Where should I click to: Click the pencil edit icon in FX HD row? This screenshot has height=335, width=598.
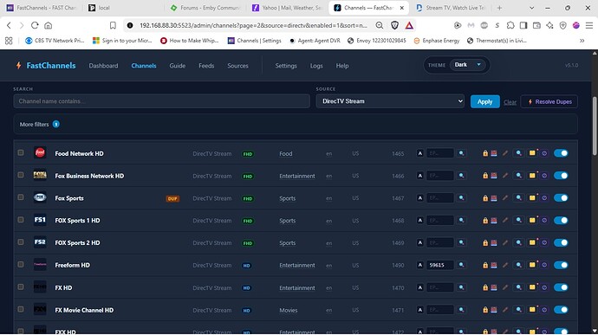[x=505, y=287]
